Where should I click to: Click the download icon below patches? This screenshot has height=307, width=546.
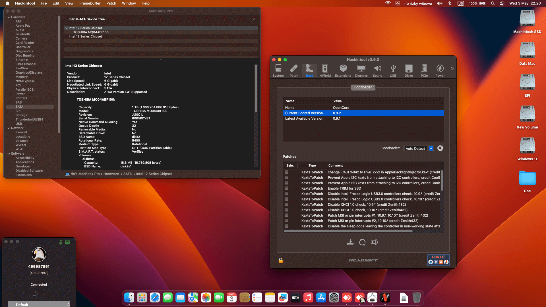(x=350, y=242)
